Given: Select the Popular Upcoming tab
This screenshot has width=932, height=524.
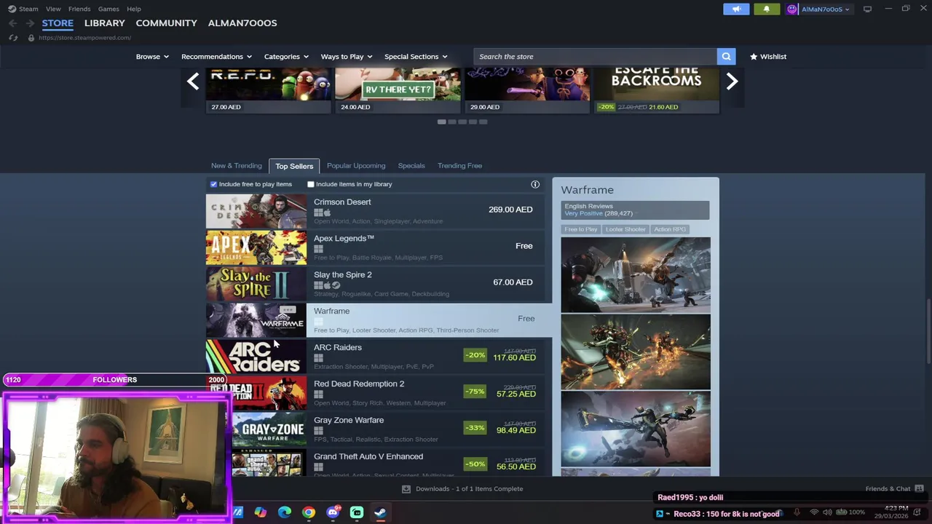Looking at the screenshot, I should click(356, 165).
